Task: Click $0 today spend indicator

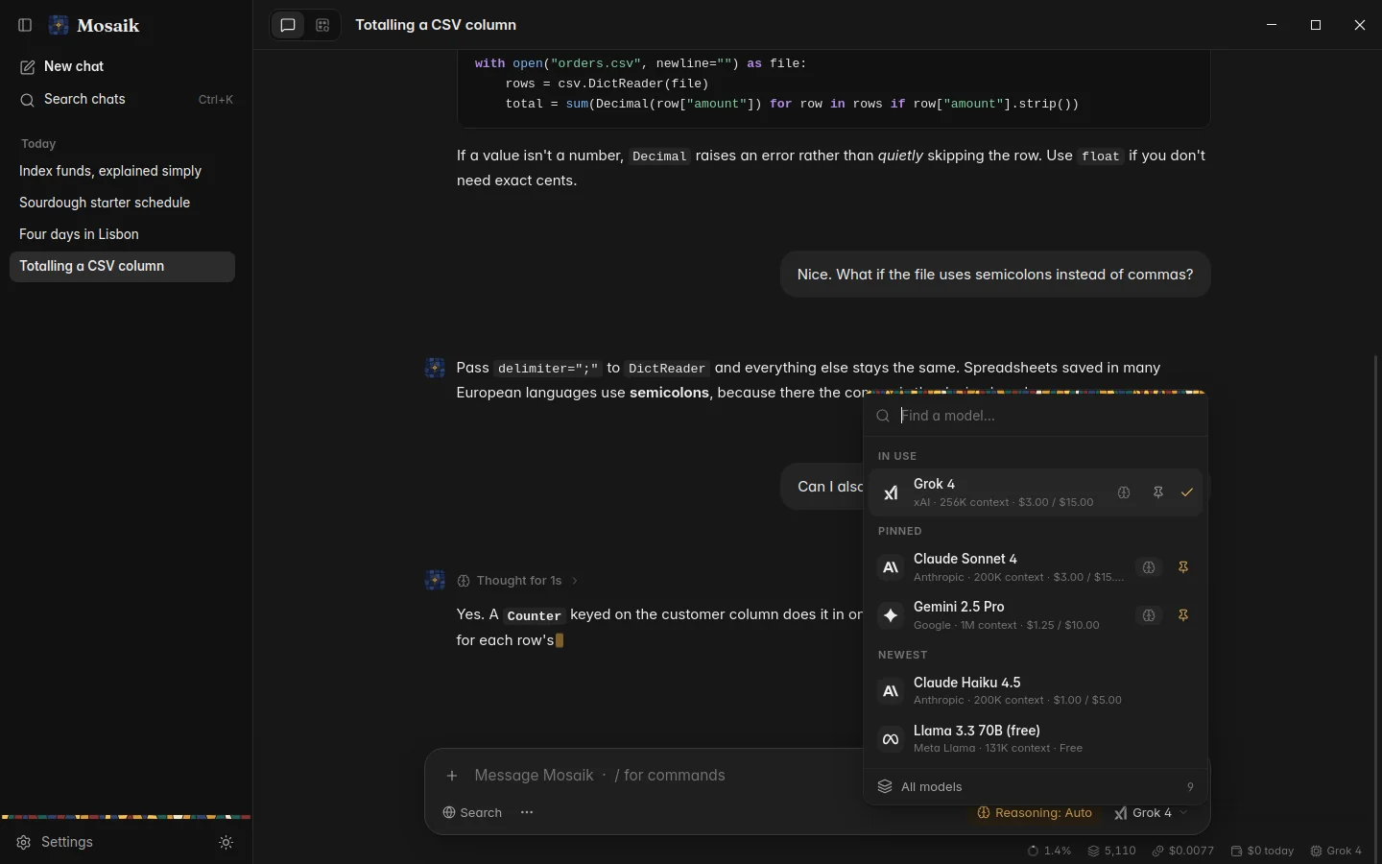Action: click(1262, 851)
